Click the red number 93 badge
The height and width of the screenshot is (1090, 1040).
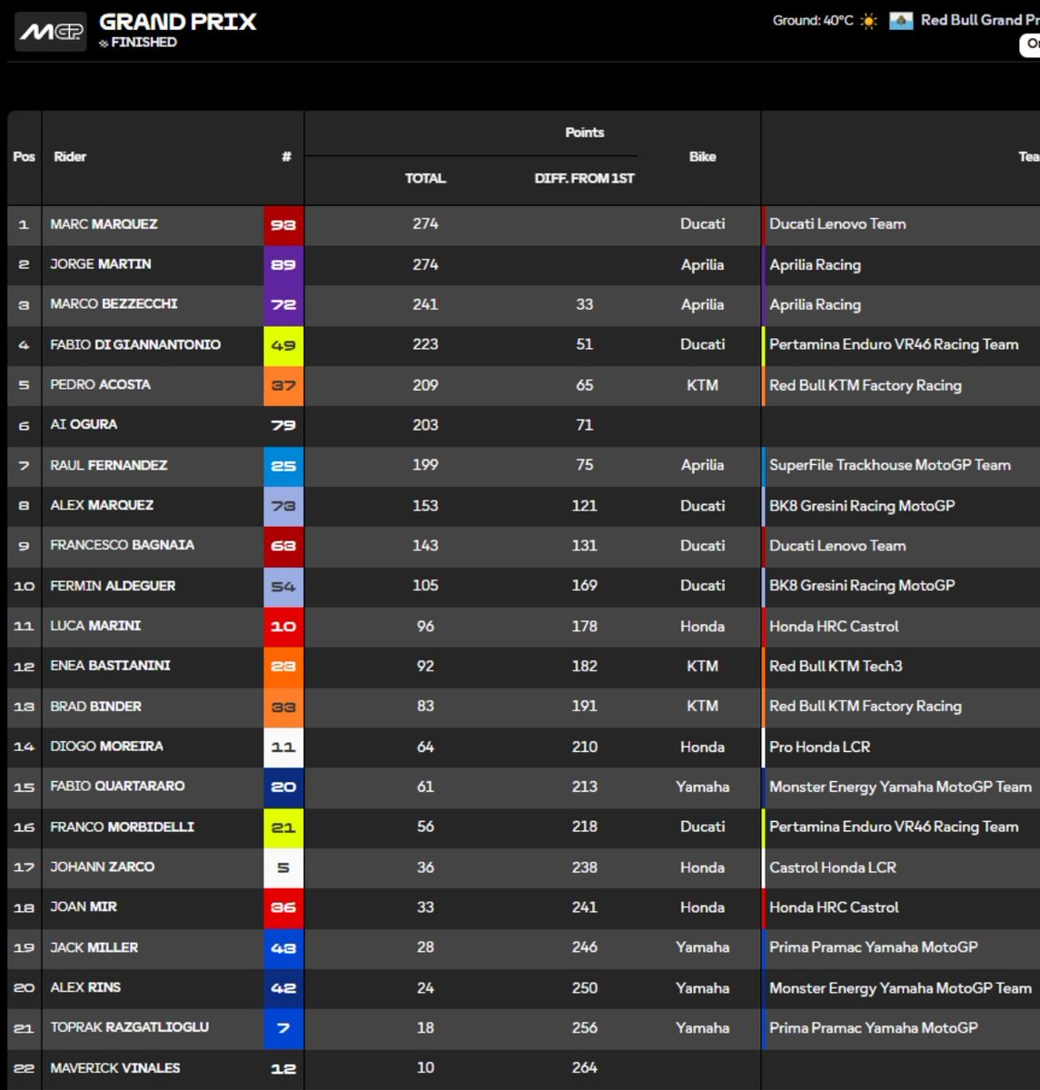(283, 225)
